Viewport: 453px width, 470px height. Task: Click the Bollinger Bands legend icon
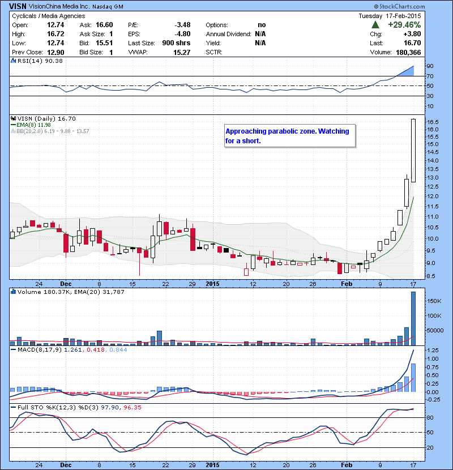pyautogui.click(x=13, y=131)
